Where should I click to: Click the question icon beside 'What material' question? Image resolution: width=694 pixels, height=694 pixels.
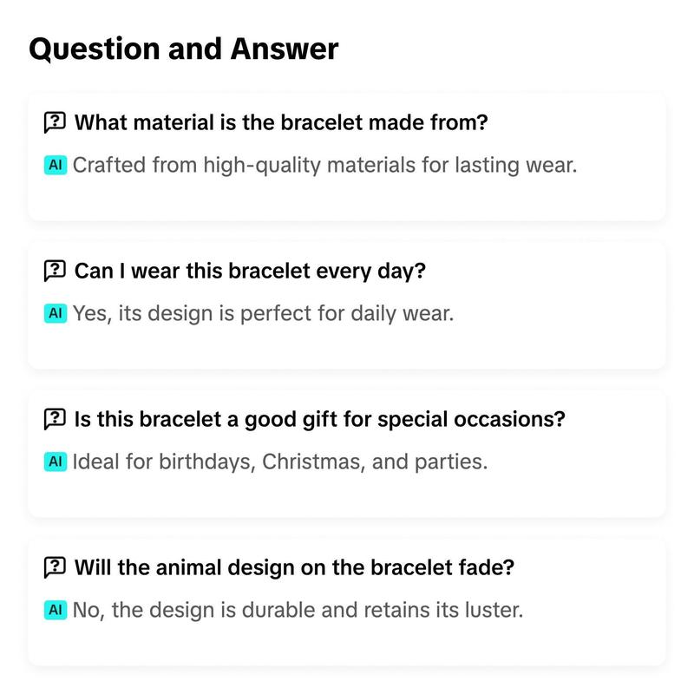click(55, 122)
